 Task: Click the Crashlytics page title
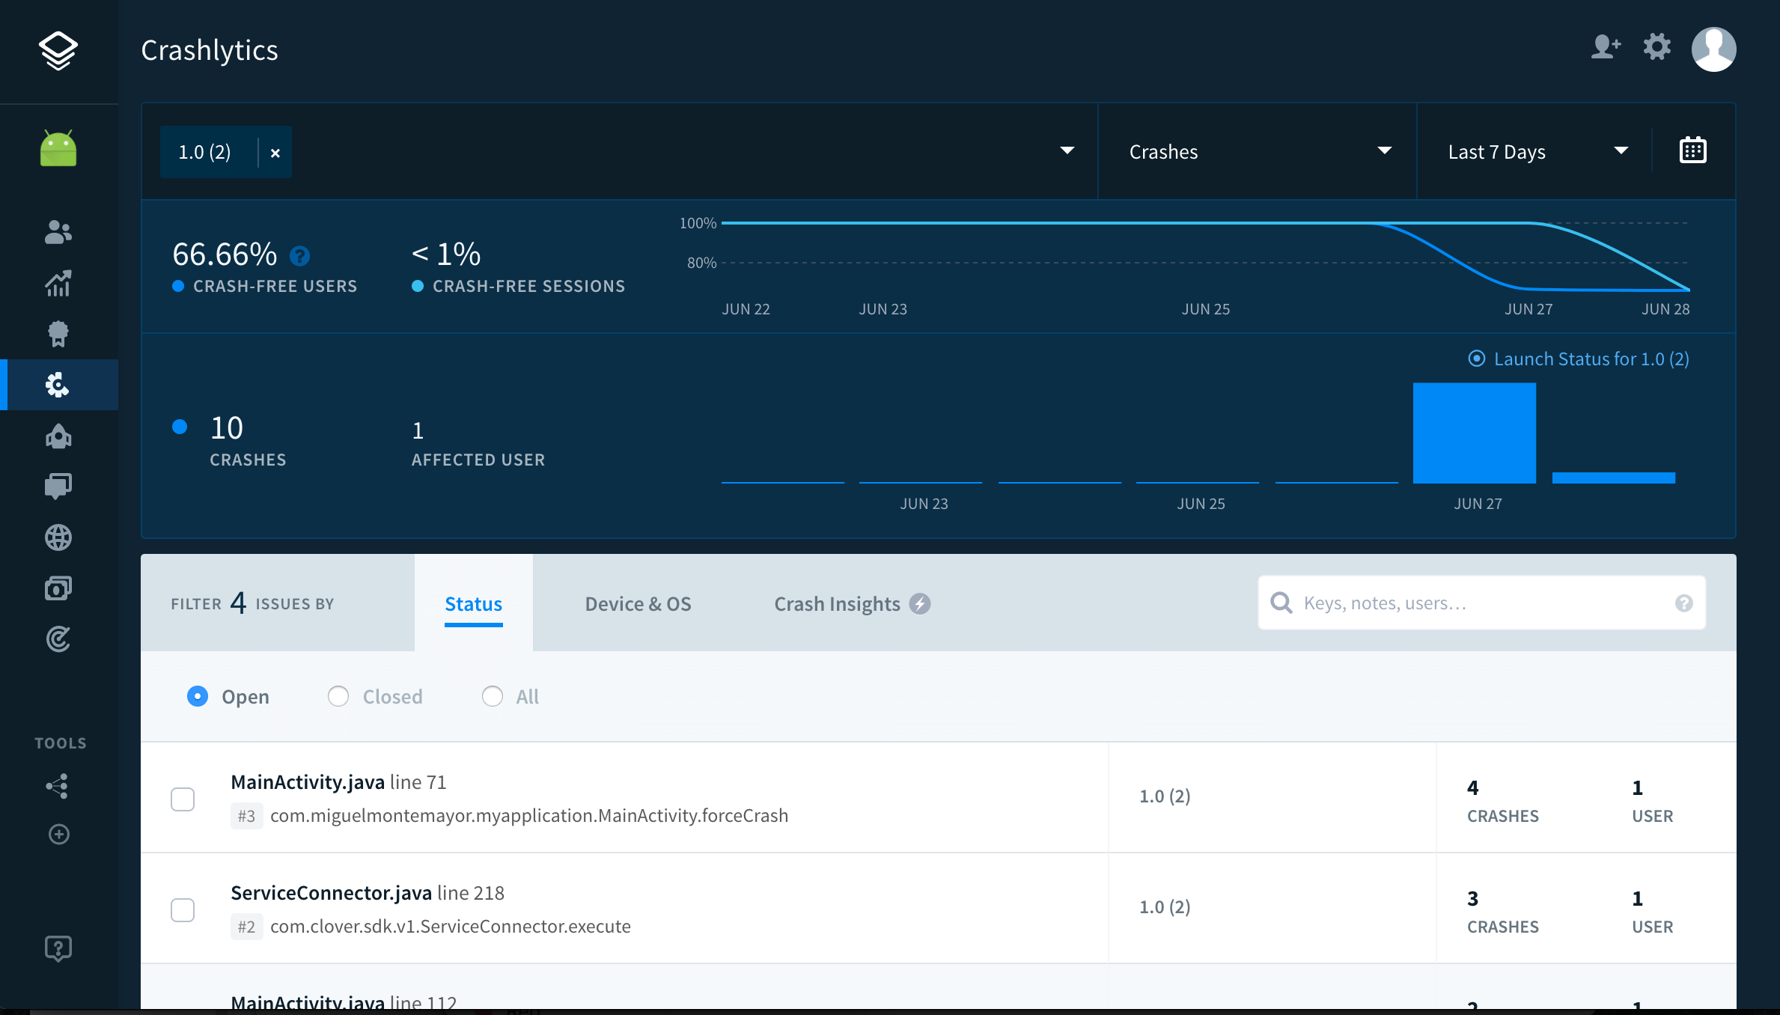coord(210,50)
